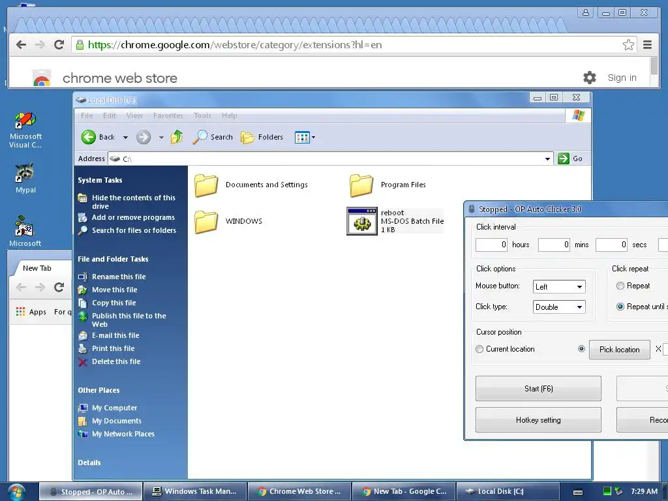
Task: Click back arrow in Chrome Web Store window
Action: (x=21, y=45)
